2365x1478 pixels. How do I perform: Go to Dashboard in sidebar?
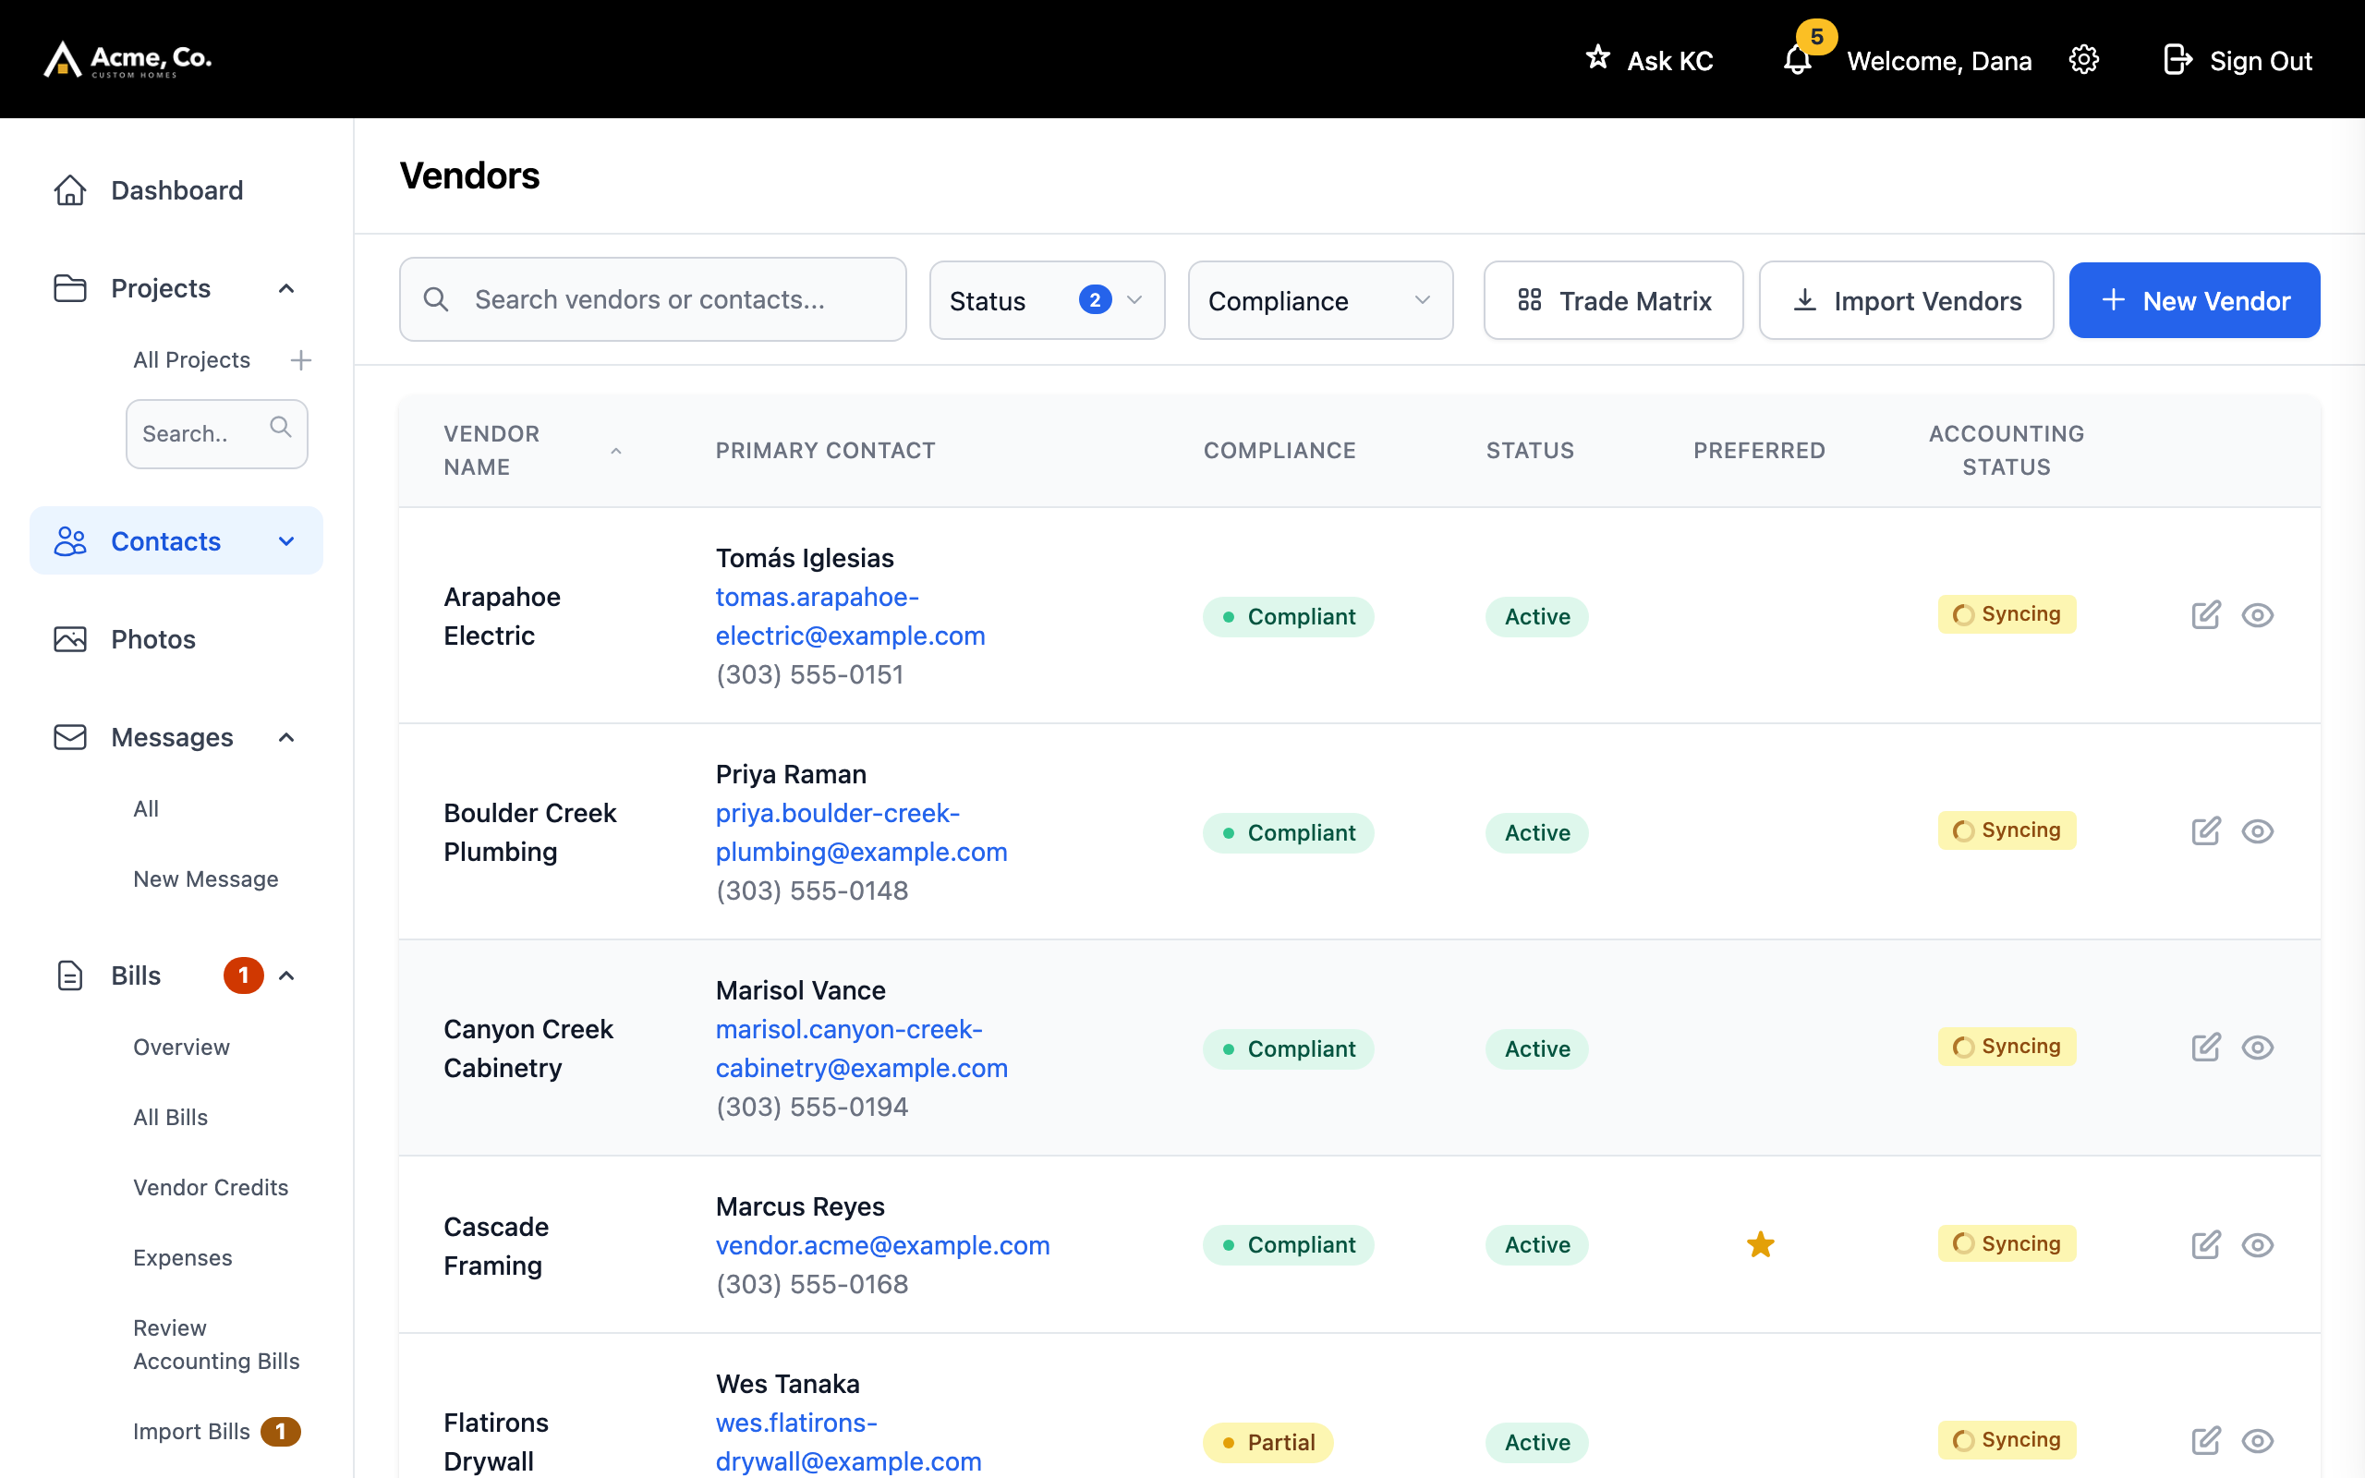point(176,189)
